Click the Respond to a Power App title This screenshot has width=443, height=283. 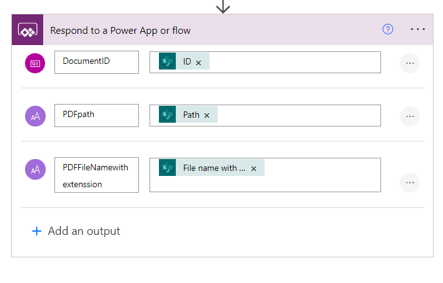(x=120, y=30)
